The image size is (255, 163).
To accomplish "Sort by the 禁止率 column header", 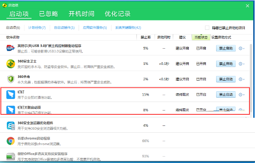I will point(146,38).
